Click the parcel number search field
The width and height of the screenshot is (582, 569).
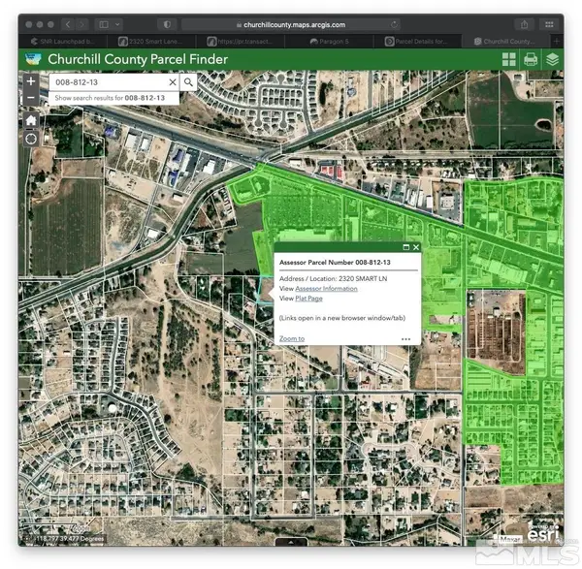pyautogui.click(x=107, y=82)
